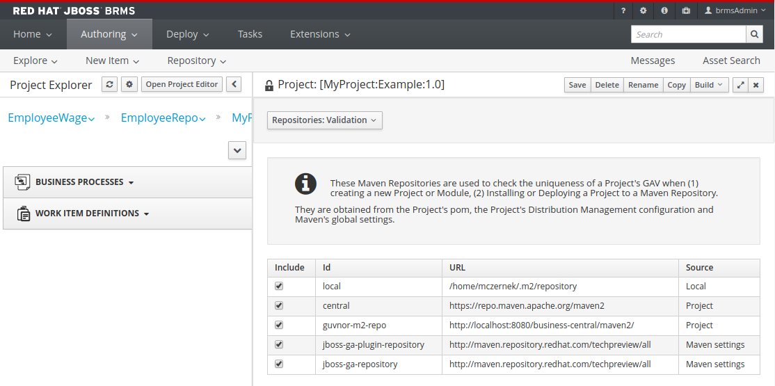The width and height of the screenshot is (775, 386).
Task: Click the info icon in Maven notice
Action: (305, 184)
